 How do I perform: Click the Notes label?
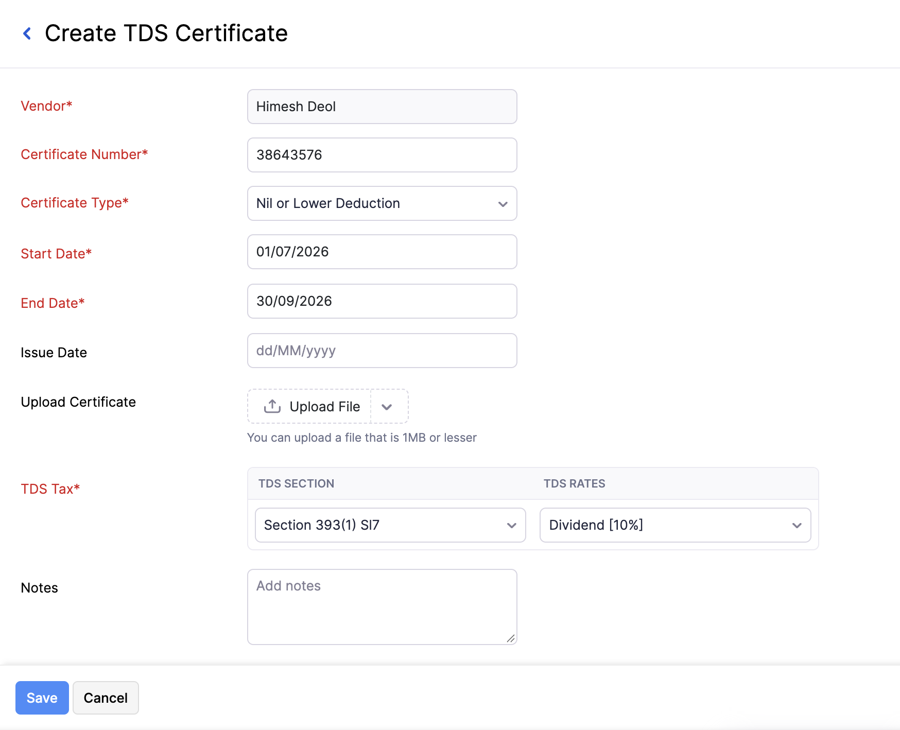(x=40, y=588)
